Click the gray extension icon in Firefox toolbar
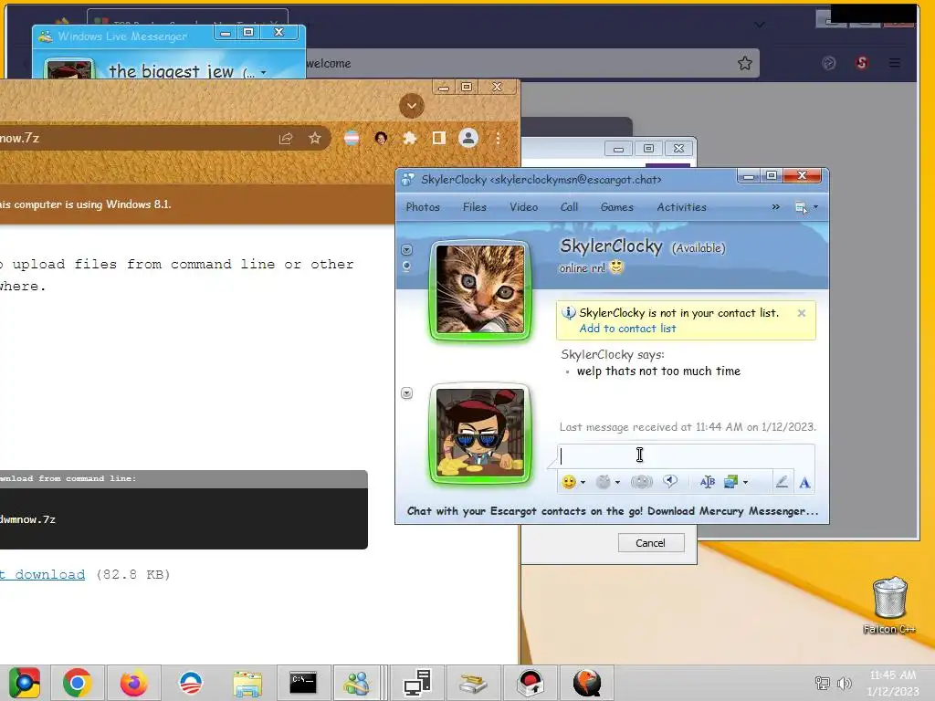 pyautogui.click(x=829, y=63)
